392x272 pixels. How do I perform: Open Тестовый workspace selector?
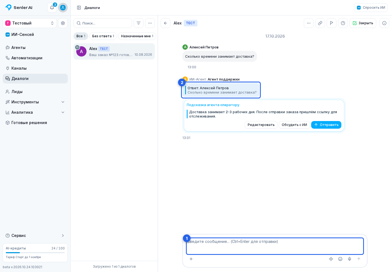coord(30,23)
